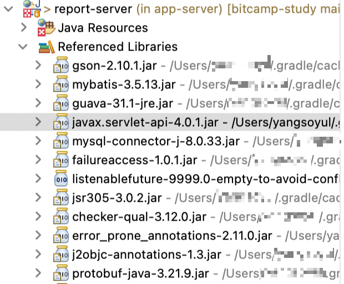Select jsr305-3.0.2.jar entry text
344x284 pixels.
[x=117, y=198]
